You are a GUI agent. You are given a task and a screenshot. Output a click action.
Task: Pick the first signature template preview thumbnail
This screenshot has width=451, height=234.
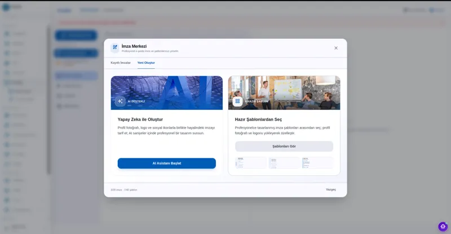[x=251, y=162]
